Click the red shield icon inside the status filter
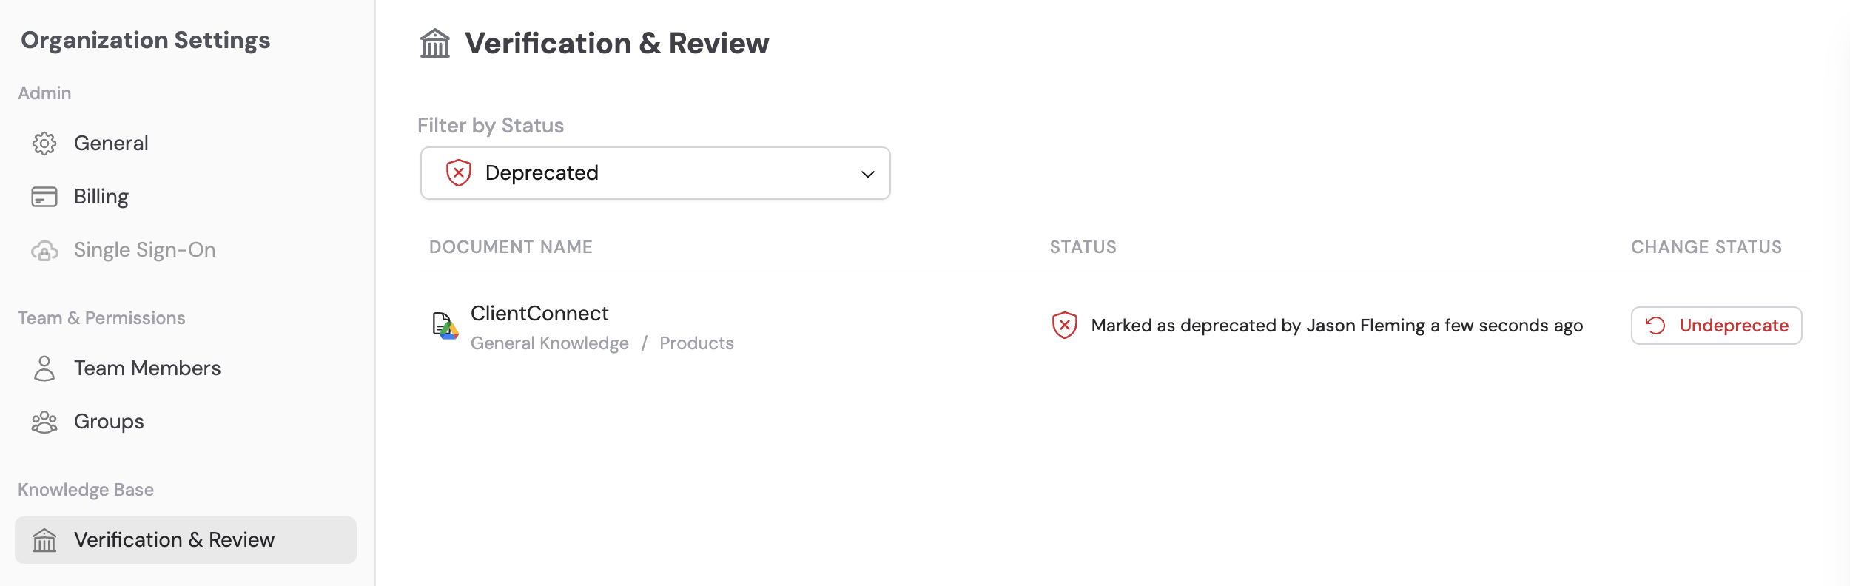 [x=457, y=172]
